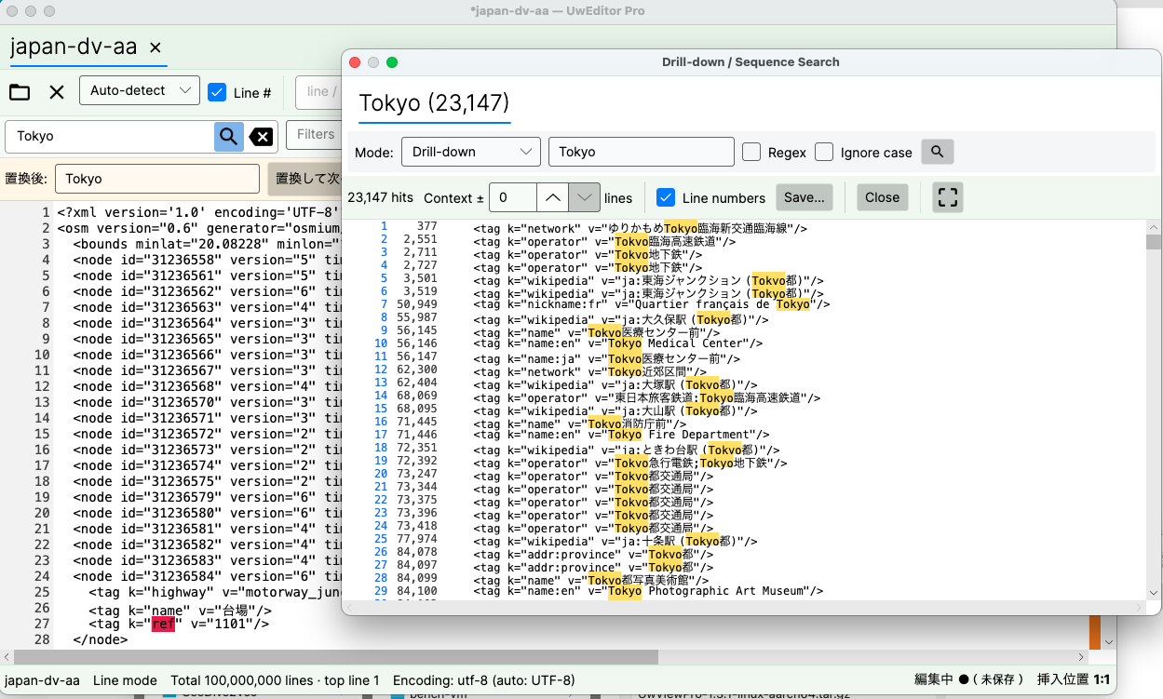
Task: Click the results list vertical scrollbar thumb
Action: pos(1154,242)
